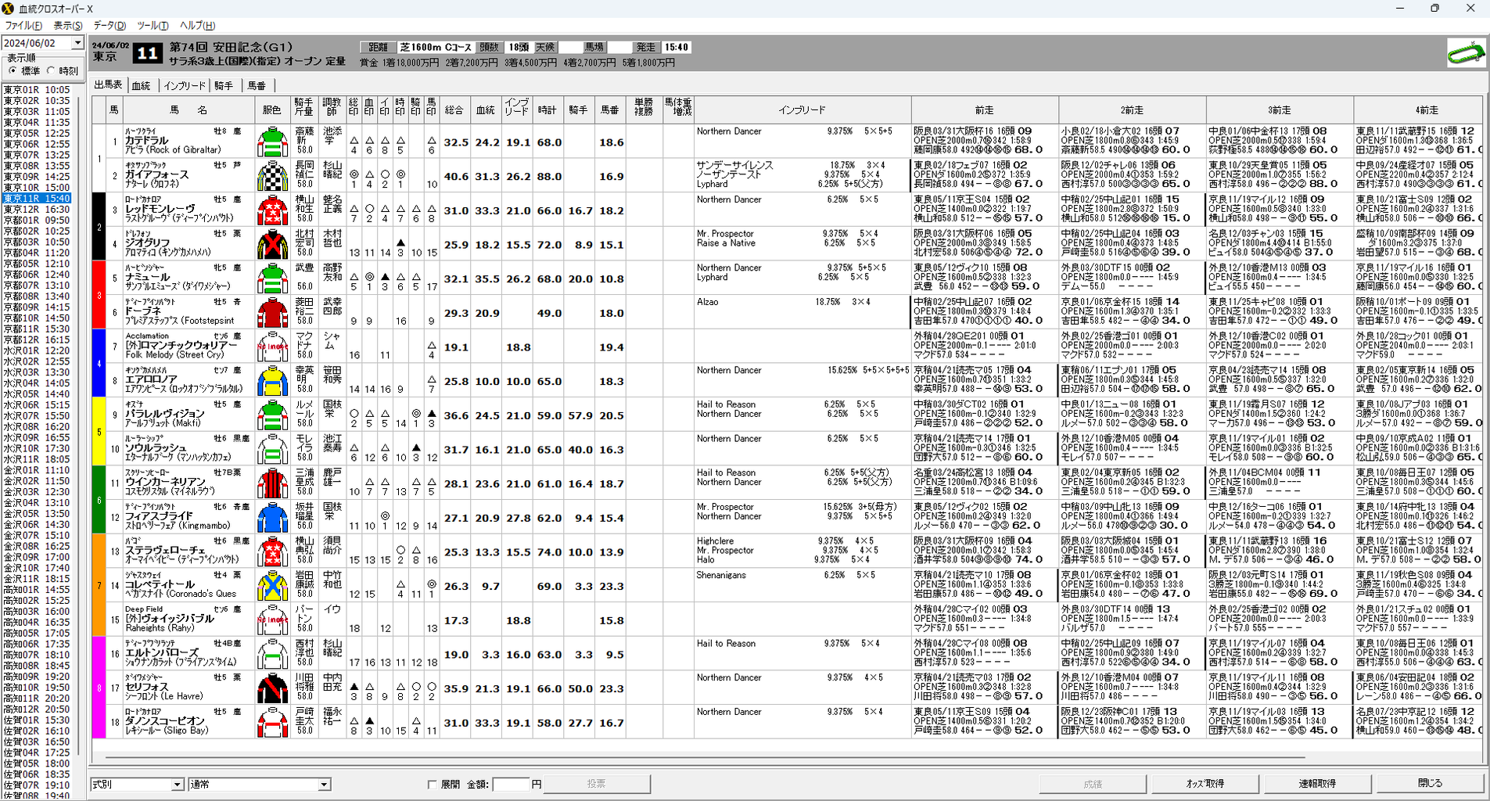This screenshot has width=1490, height=801.
Task: Click the silk icon for エルトンバローズ
Action: point(272,654)
